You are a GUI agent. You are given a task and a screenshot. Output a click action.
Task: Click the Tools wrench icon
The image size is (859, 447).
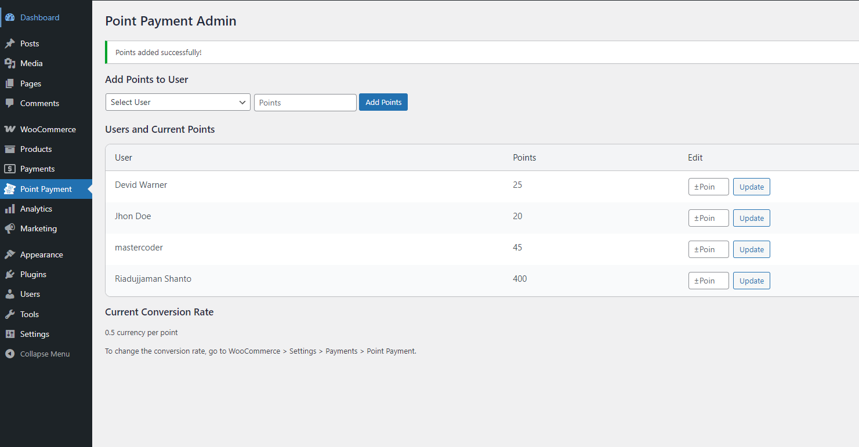point(10,314)
